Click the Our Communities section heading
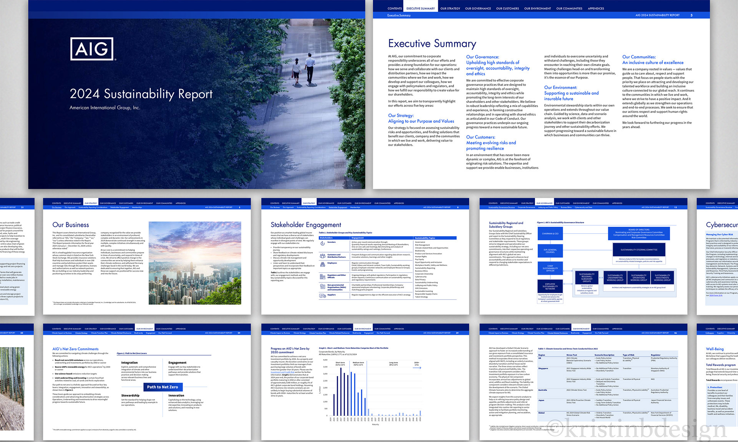 tap(653, 59)
